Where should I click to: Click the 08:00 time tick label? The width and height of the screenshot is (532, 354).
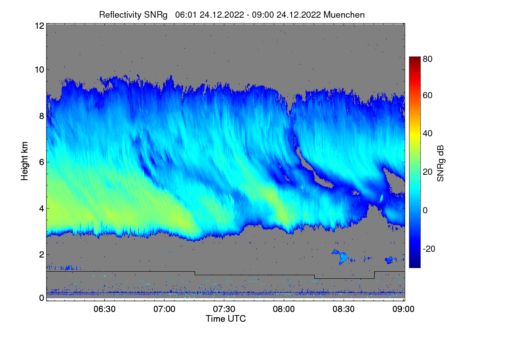point(284,309)
